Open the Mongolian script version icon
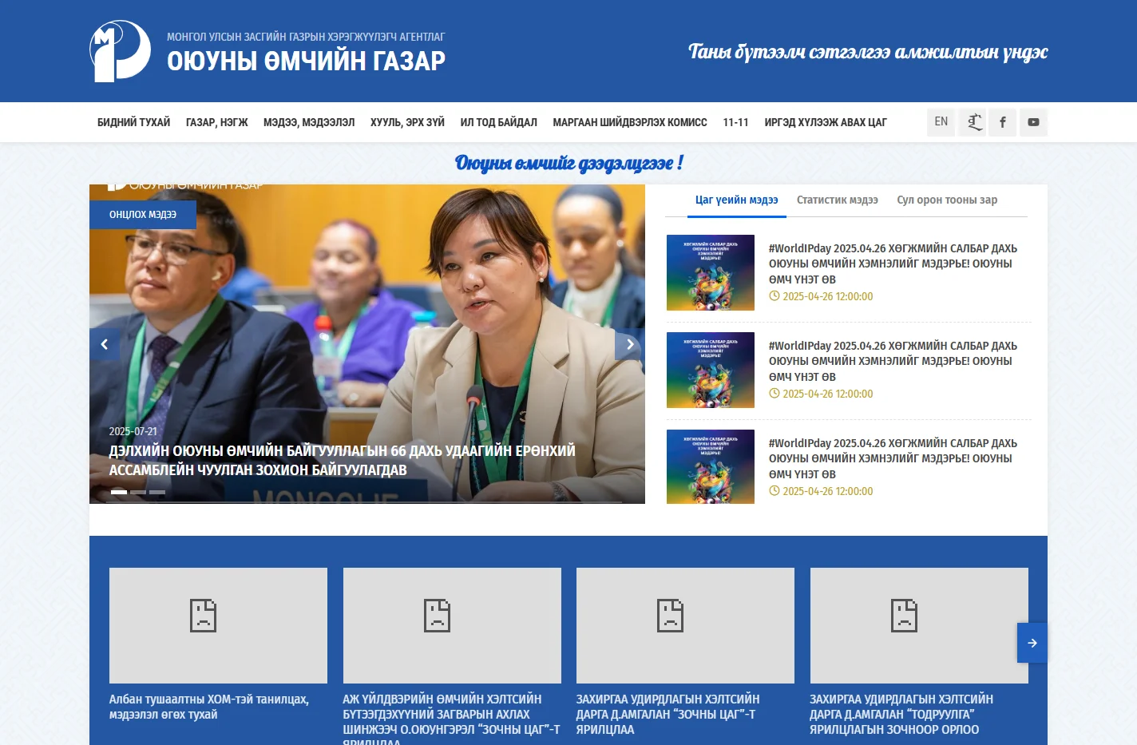The image size is (1137, 745). (972, 122)
